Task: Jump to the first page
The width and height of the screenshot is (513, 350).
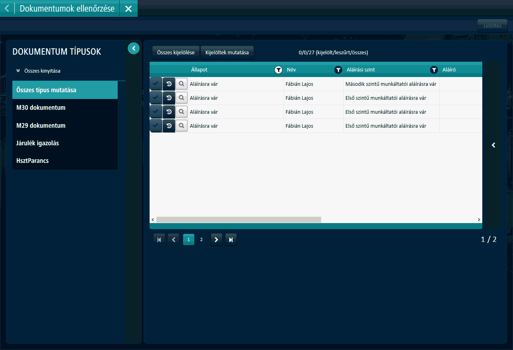Action: click(x=159, y=239)
